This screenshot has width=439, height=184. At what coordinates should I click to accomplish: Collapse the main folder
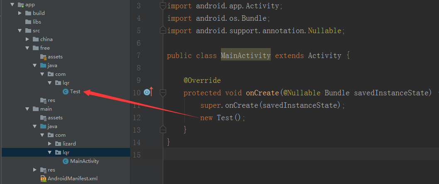point(27,109)
